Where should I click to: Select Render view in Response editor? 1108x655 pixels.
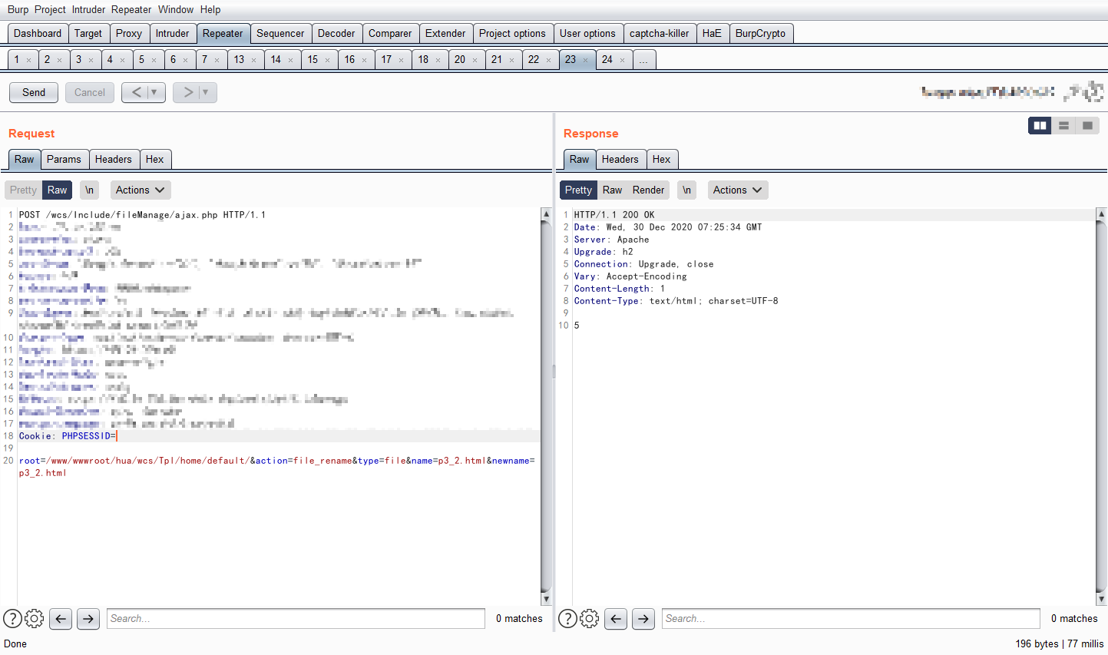[649, 190]
